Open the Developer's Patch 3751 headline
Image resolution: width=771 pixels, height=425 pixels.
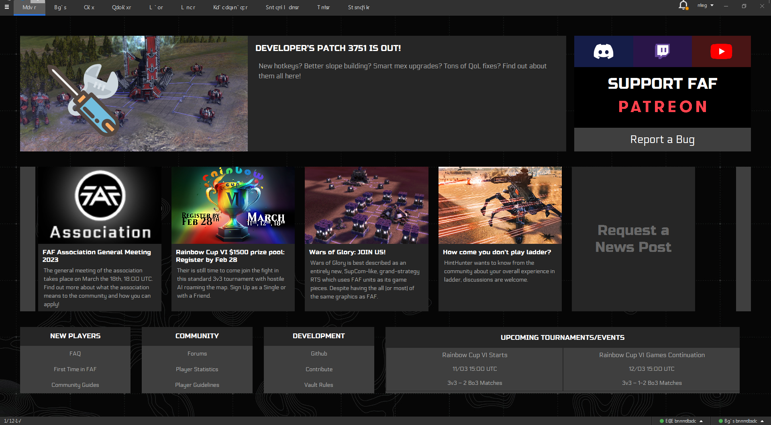(328, 48)
